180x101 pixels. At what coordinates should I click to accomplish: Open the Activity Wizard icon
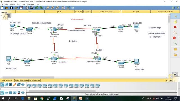coord(21,8)
